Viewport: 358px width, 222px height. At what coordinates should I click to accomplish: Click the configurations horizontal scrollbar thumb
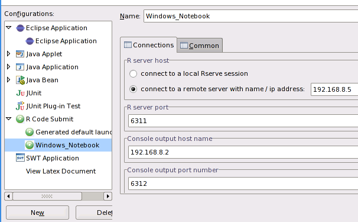47,196
